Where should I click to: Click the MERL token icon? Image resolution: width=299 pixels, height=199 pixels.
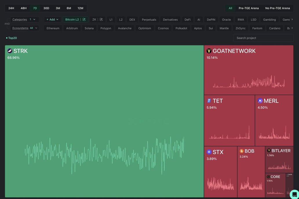pos(260,101)
